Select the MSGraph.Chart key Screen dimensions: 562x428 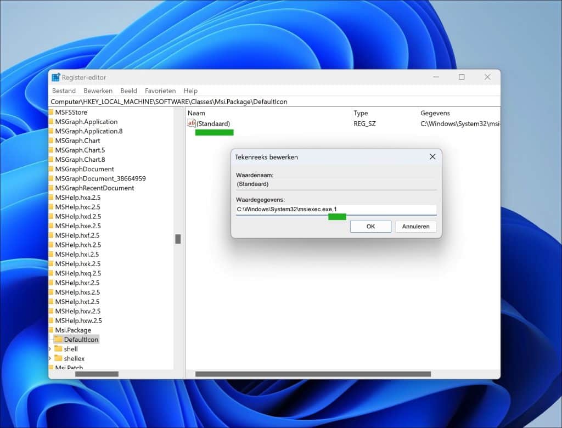pos(77,140)
